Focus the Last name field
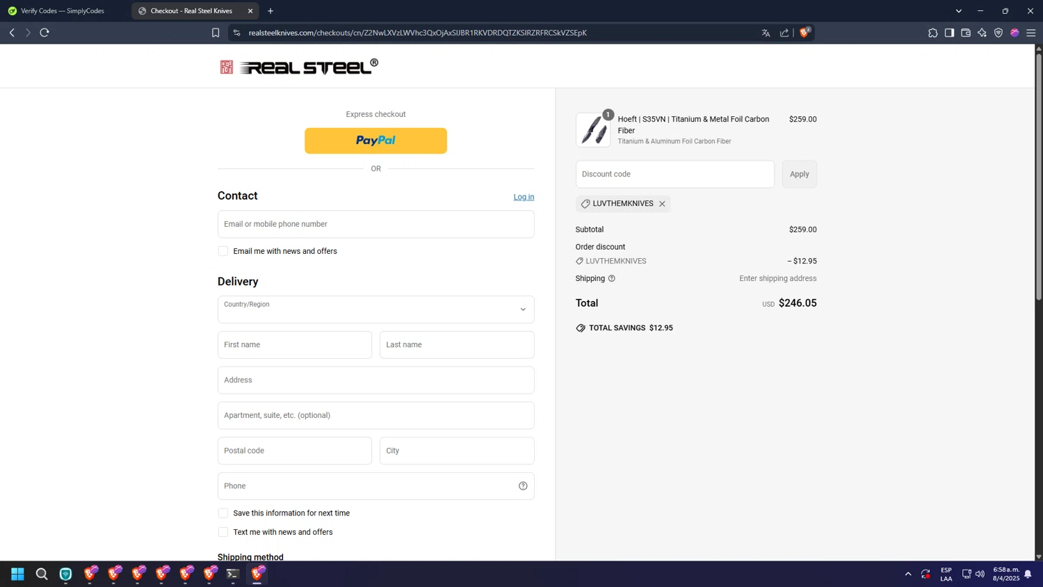 point(457,345)
